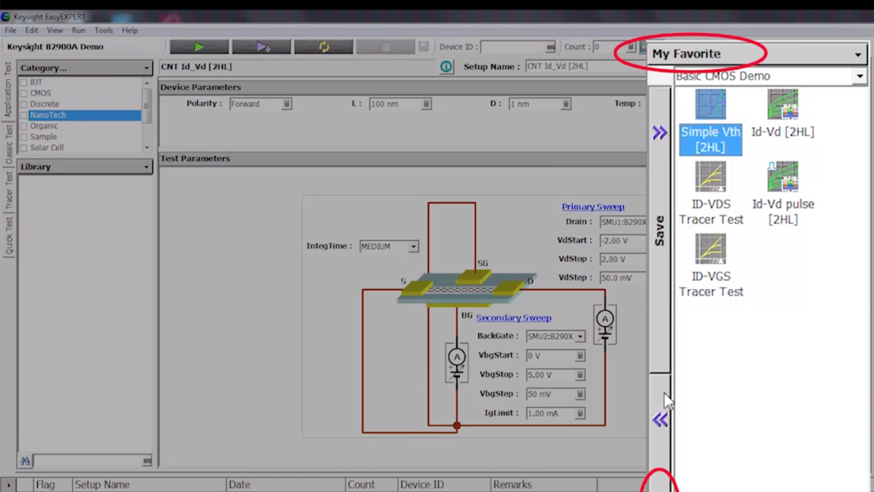This screenshot has width=874, height=492.
Task: Check the CMOS category checkbox
Action: point(25,93)
